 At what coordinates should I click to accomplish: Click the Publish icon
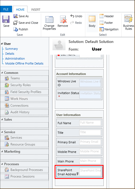pyautogui.click(x=16, y=29)
